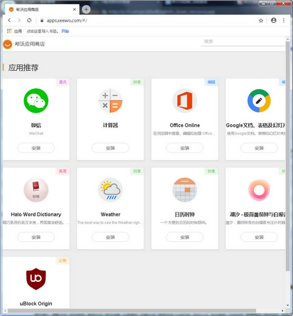Click the Apps bookmarks shortcut
This screenshot has height=316, width=293.
14,31
